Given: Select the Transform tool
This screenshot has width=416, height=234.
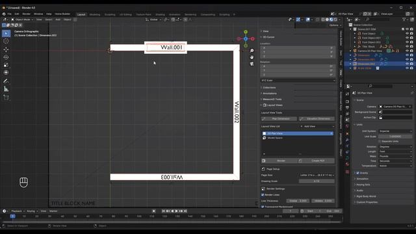Looking at the screenshot, I should [6, 73].
